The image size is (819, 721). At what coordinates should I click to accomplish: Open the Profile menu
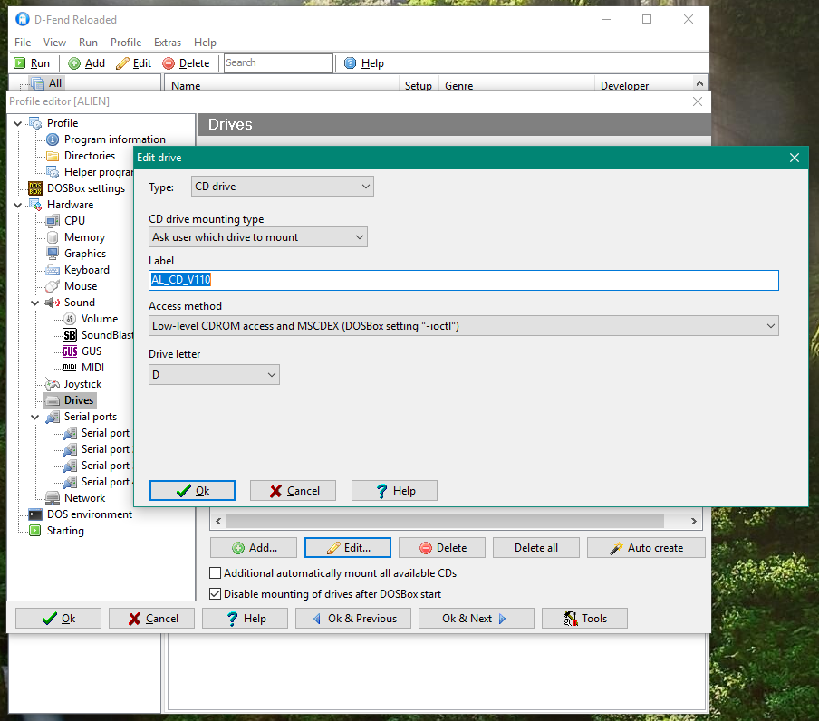click(126, 43)
